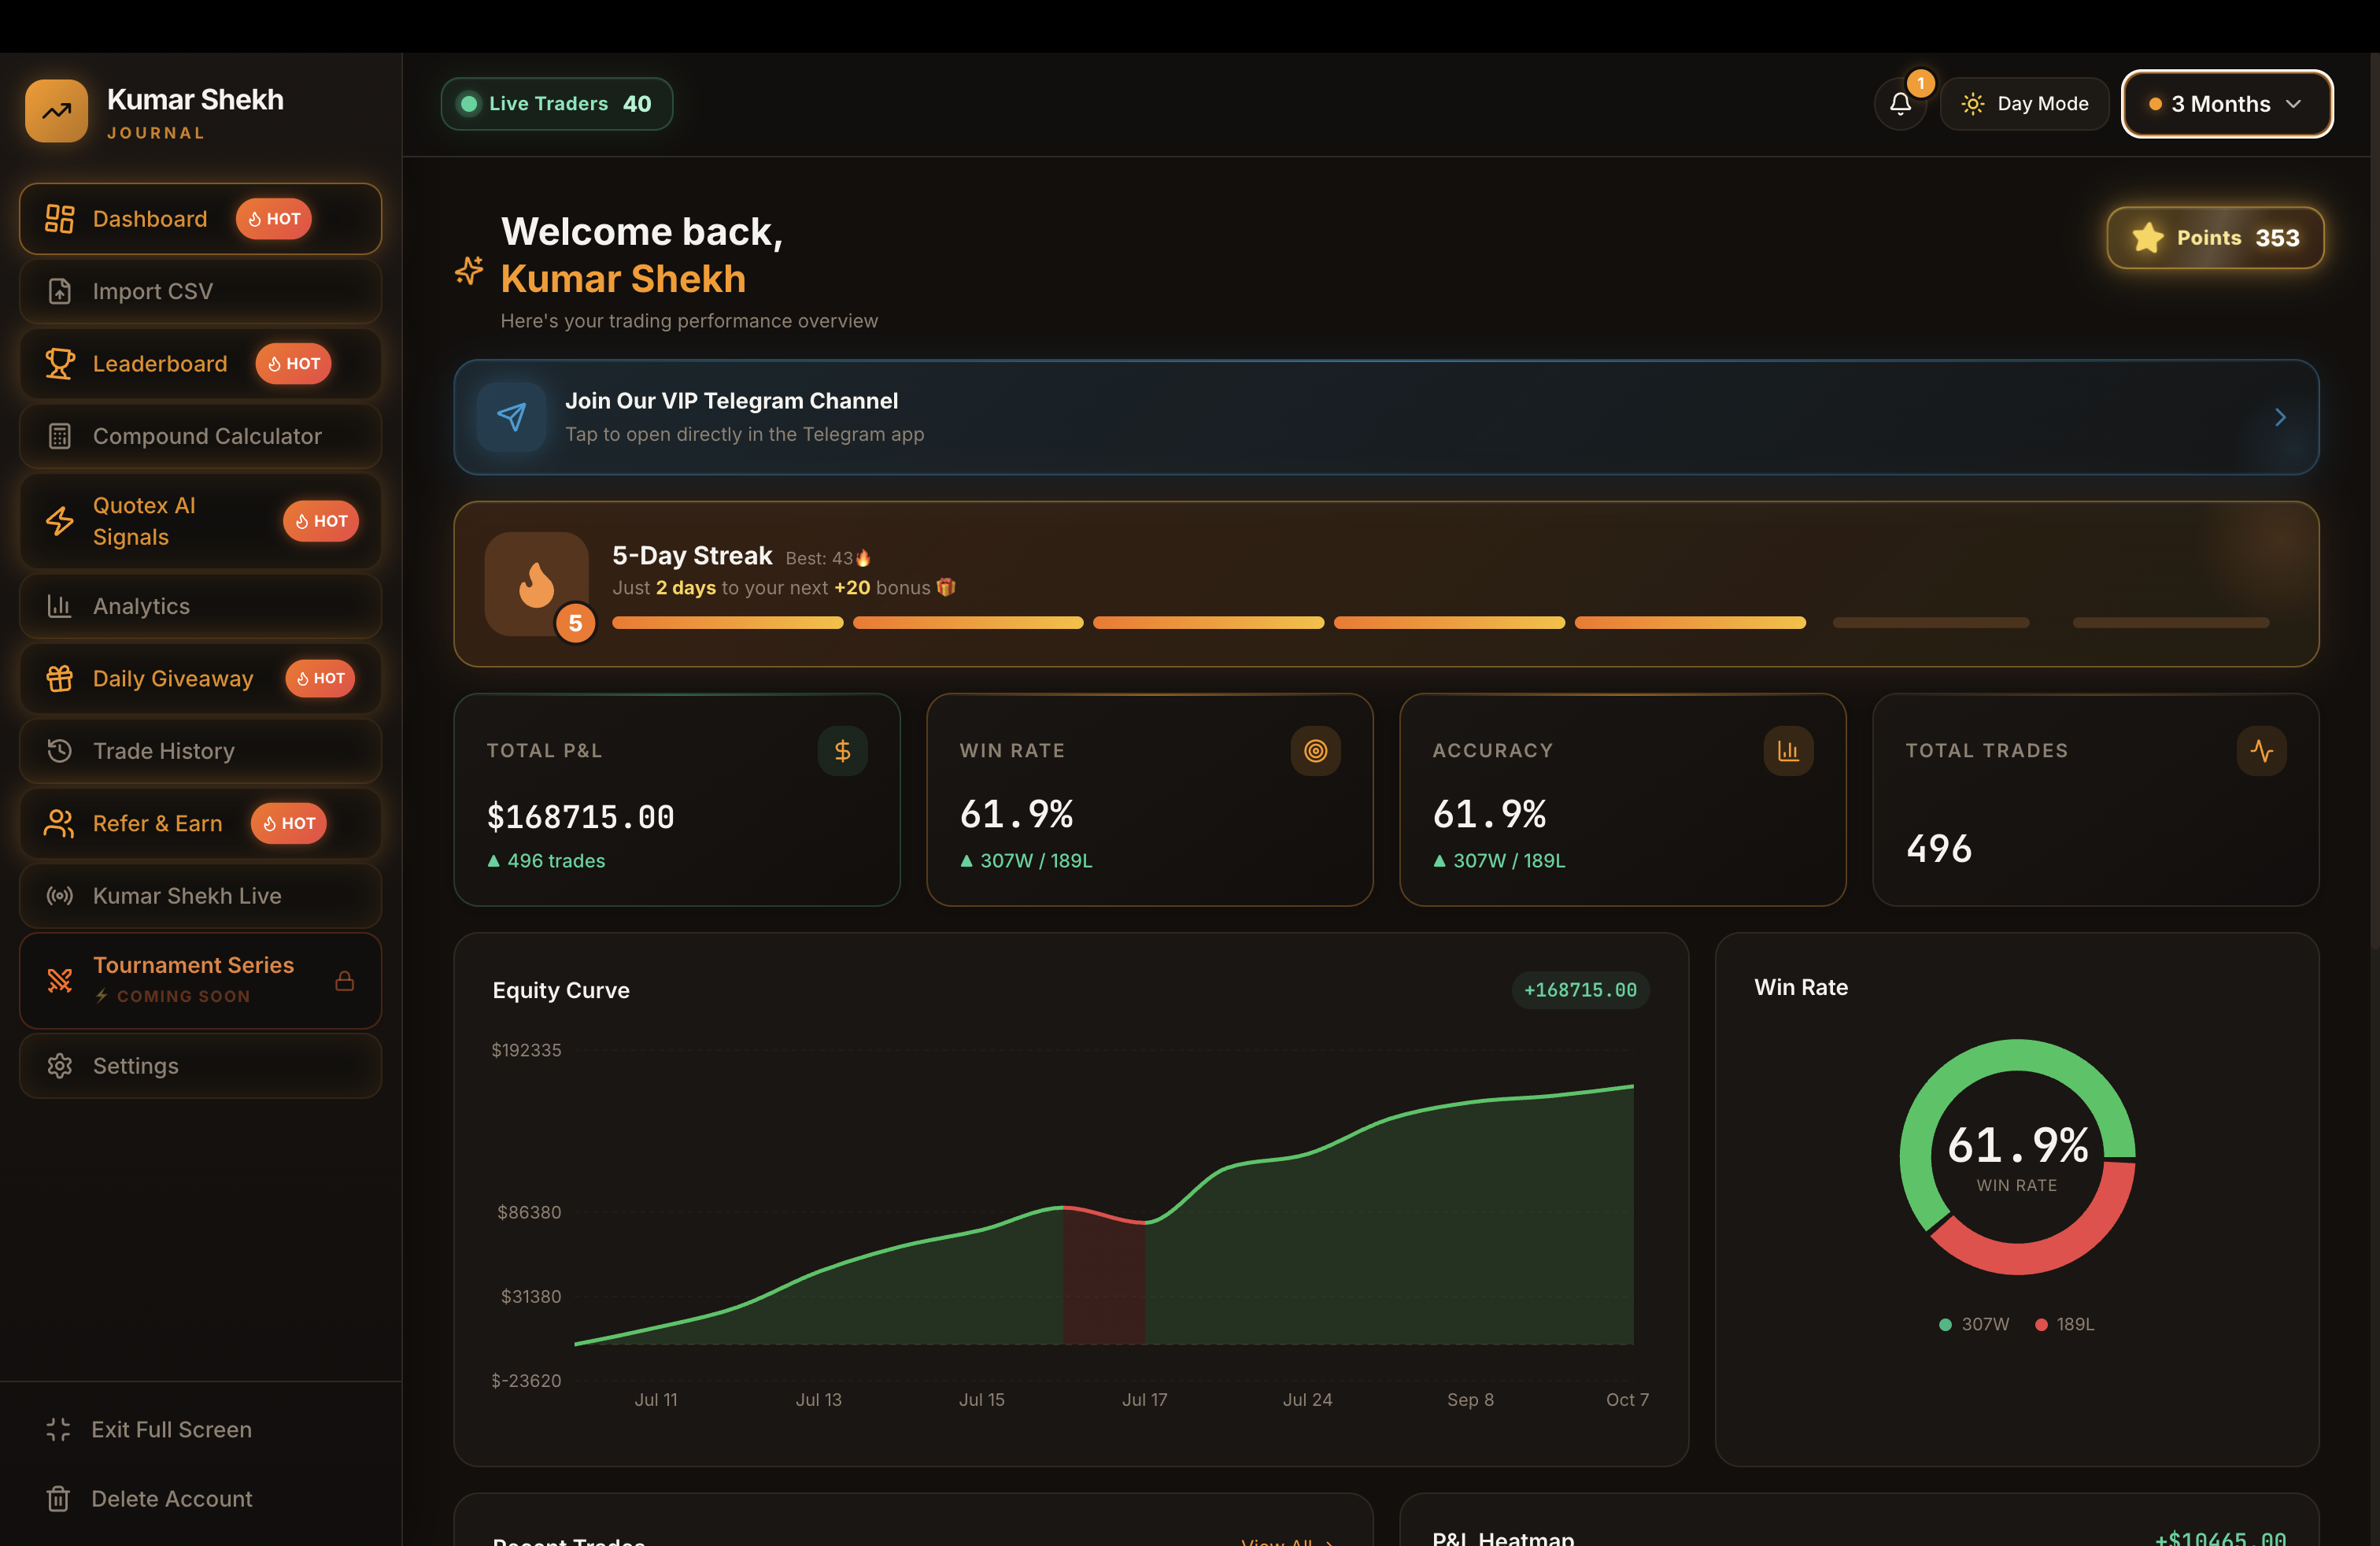The width and height of the screenshot is (2380, 1546).
Task: Click the Accuracy bar chart icon
Action: [x=1789, y=751]
